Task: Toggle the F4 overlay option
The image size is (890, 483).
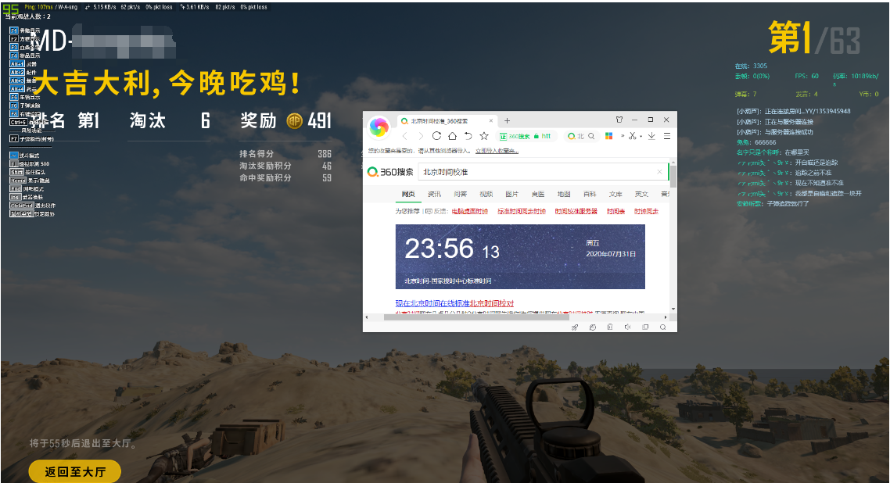Action: 13,55
